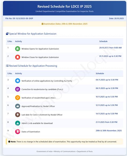Click 'Admit Cards available for download'
This screenshot has height=156, width=127.
(x=37, y=123)
